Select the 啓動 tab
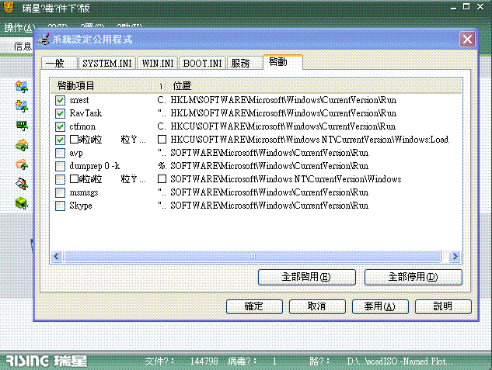This screenshot has width=492, height=370. pyautogui.click(x=283, y=62)
